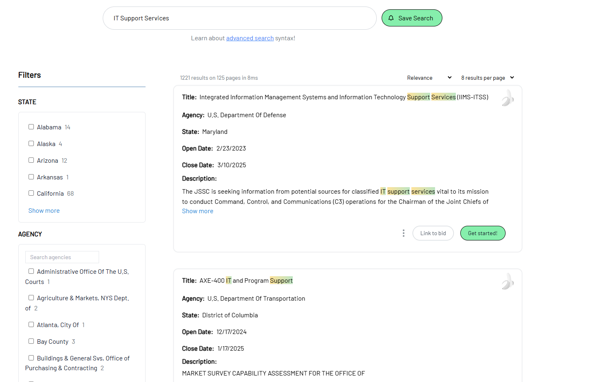Open the three-dot options menu on the first result
This screenshot has height=382, width=592.
click(x=404, y=233)
